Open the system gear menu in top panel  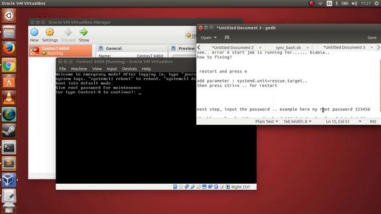click(376, 4)
